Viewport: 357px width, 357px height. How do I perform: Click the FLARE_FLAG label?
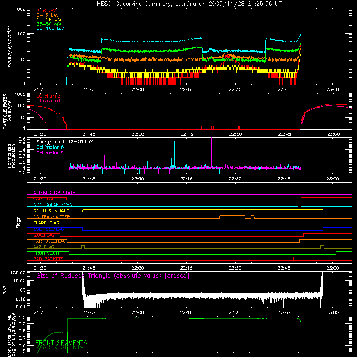point(46,223)
